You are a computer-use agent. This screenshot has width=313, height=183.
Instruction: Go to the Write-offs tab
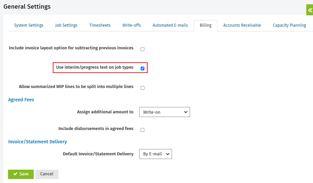[132, 25]
